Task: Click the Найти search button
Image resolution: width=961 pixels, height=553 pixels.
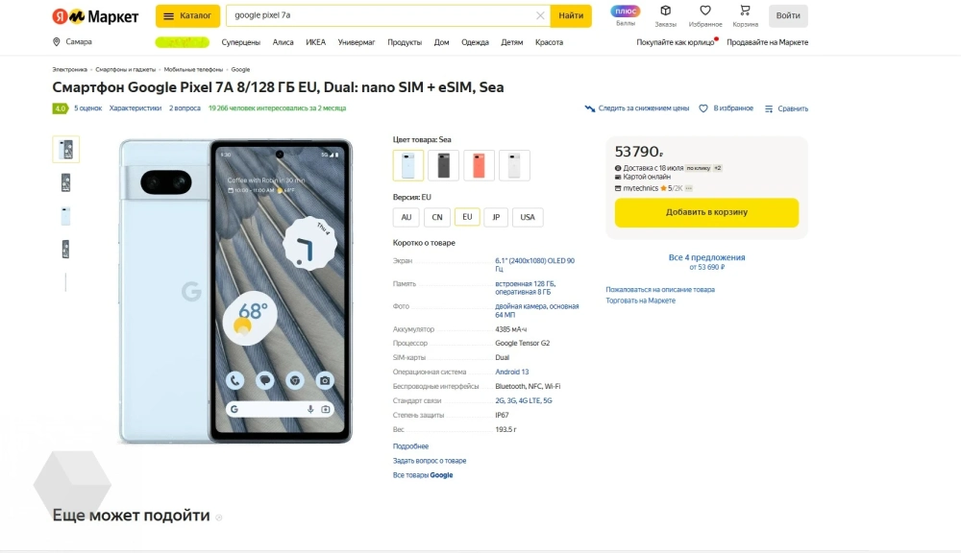Action: pyautogui.click(x=571, y=15)
